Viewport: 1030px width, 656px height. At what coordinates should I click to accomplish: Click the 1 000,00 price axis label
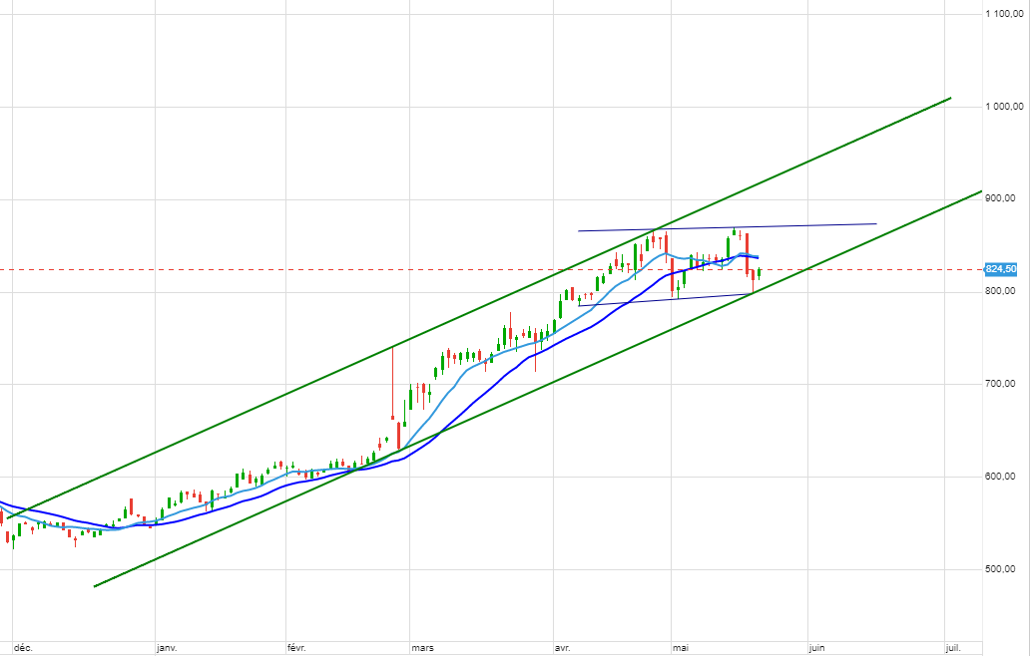click(x=1000, y=107)
